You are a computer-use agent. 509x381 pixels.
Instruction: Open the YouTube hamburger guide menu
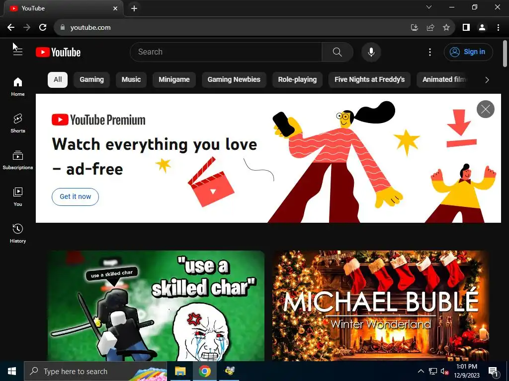[x=18, y=52]
